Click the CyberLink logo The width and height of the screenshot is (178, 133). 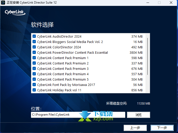pyautogui.click(x=15, y=12)
